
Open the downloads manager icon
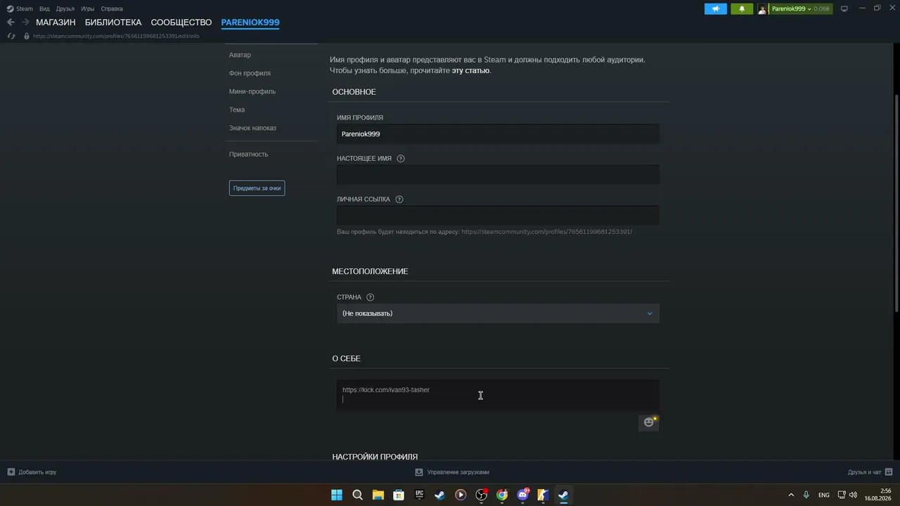click(x=419, y=472)
